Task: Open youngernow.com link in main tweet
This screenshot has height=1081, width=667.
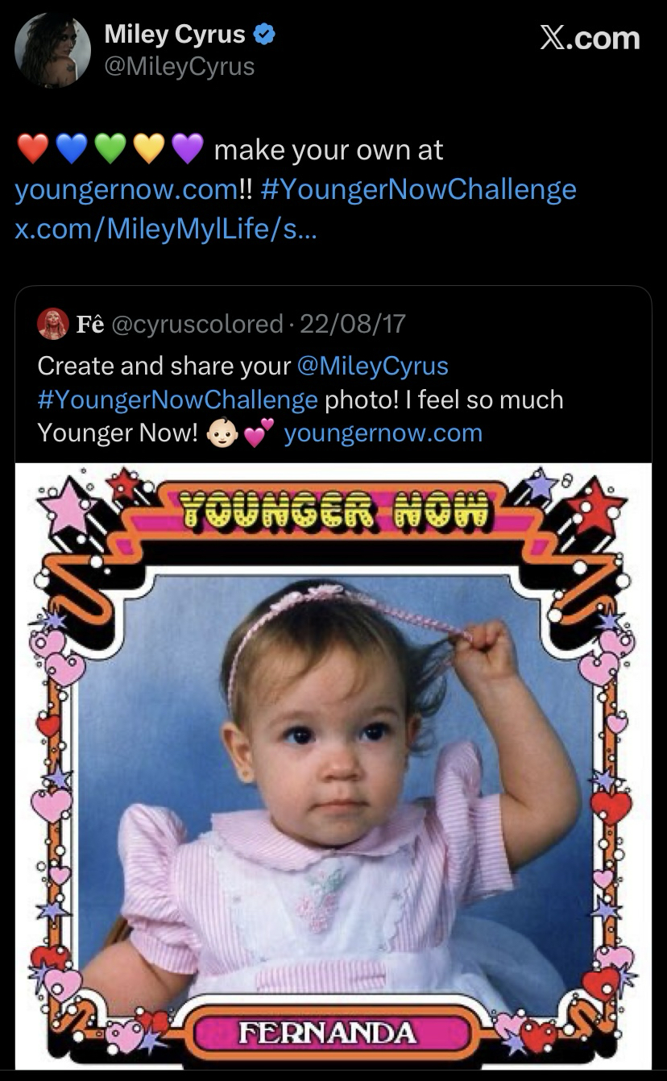Action: click(125, 190)
